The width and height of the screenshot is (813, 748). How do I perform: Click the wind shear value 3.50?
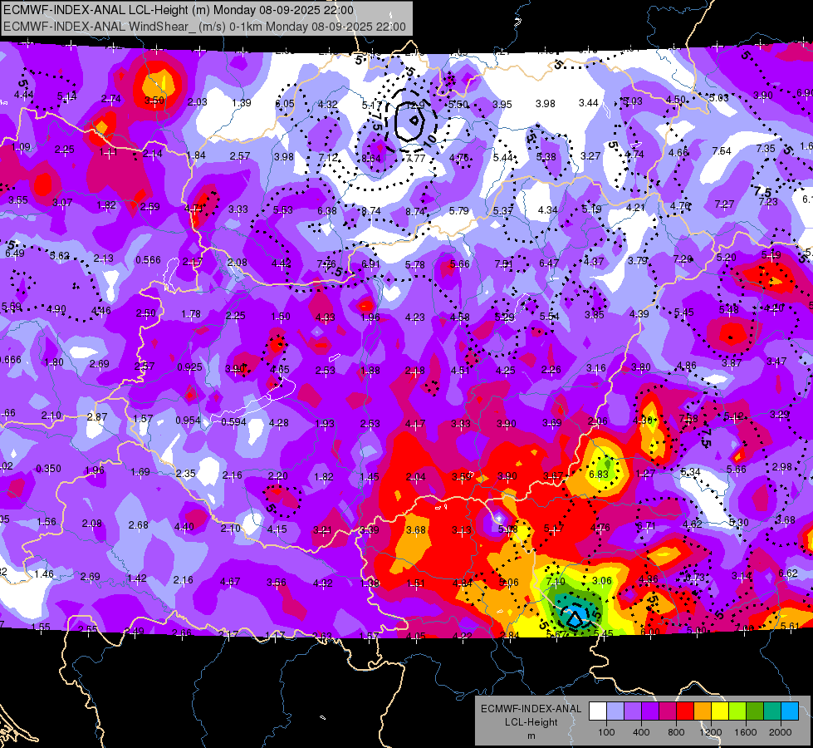click(x=154, y=101)
